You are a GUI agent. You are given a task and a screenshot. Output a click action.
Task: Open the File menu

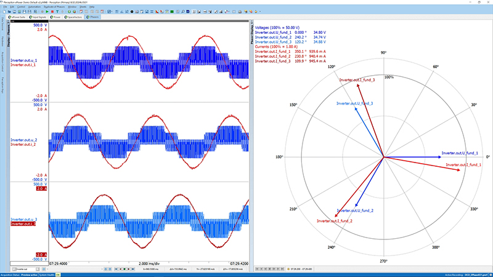[5, 7]
